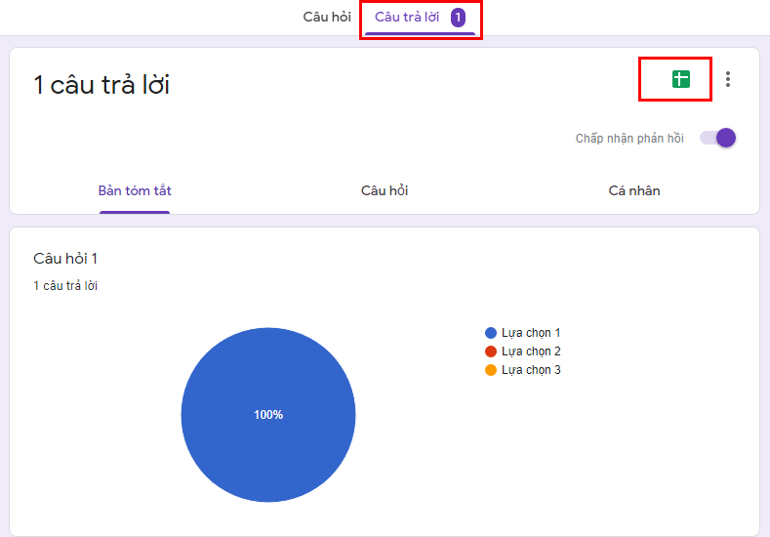770x537 pixels.
Task: Click the blue Lựa chọn 1 legend dot
Action: coord(491,333)
